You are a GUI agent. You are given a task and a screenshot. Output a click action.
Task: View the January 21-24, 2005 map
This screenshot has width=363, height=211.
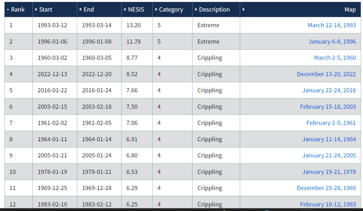[x=329, y=155]
